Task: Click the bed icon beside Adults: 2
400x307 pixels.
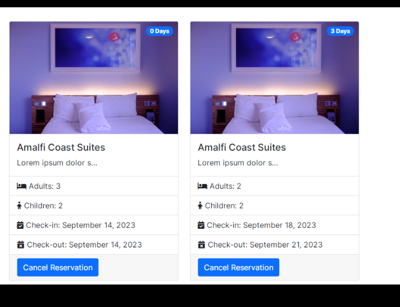Action: [203, 186]
